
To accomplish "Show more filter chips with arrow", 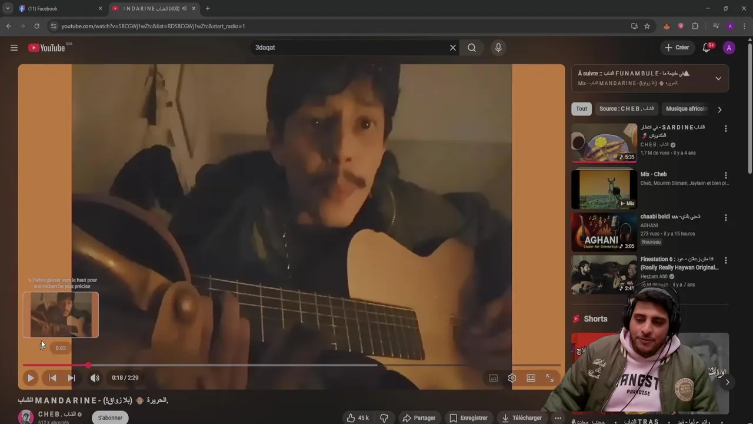I will (x=719, y=110).
